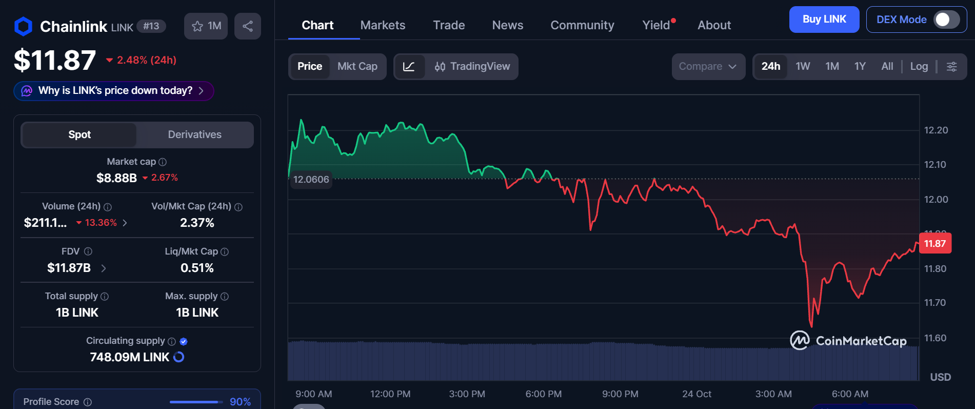Viewport: 975px width, 409px height.
Task: Expand Volume (24h) details chevron
Action: pyautogui.click(x=125, y=223)
